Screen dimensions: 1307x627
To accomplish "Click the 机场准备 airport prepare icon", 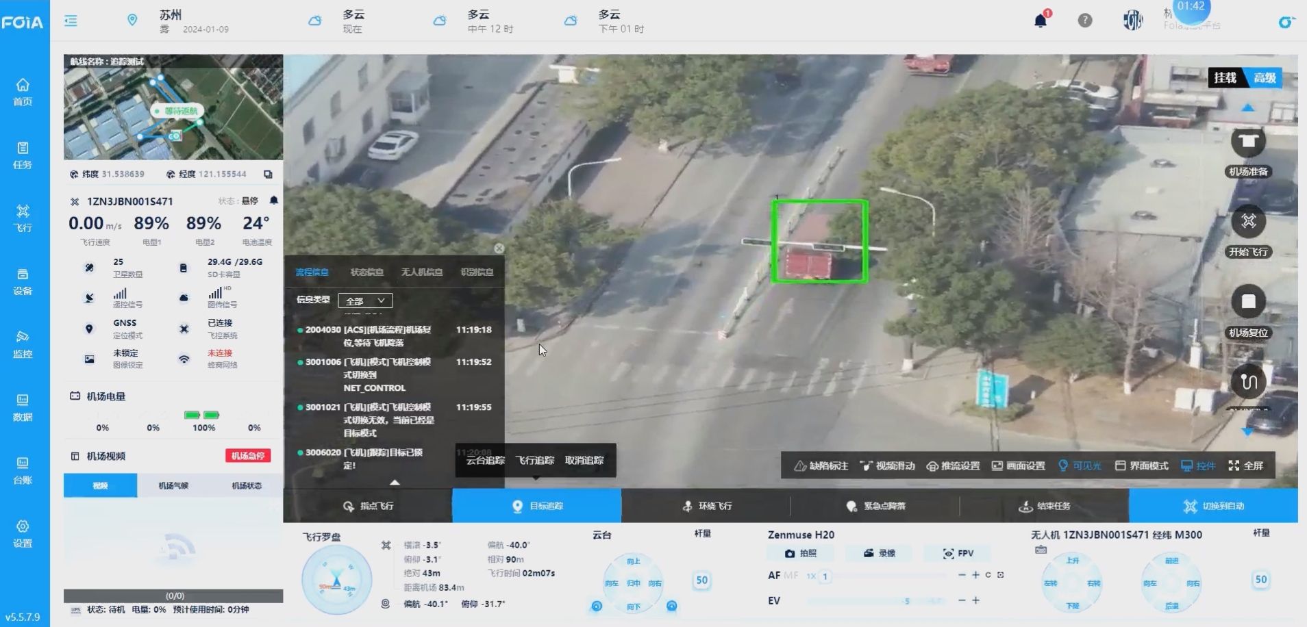I will pyautogui.click(x=1248, y=142).
